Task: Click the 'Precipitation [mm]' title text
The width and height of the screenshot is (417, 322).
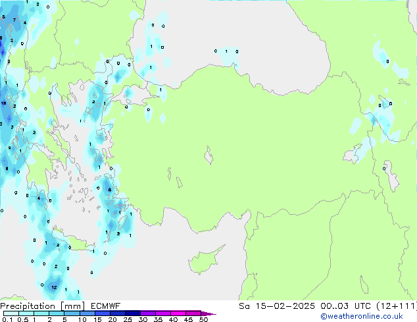Action: pos(43,306)
